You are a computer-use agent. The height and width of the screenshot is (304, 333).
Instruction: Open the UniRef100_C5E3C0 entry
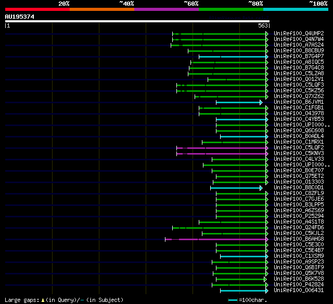[299, 245]
